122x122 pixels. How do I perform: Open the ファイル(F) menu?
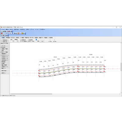pyautogui.click(x=3, y=29)
